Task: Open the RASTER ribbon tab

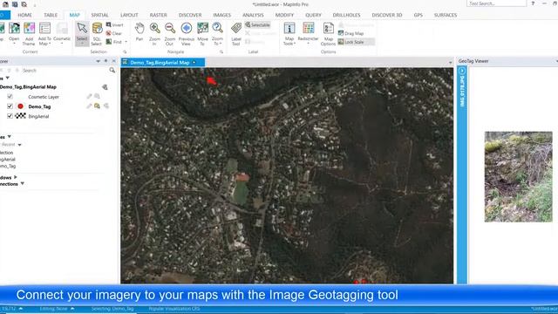Action: (158, 15)
